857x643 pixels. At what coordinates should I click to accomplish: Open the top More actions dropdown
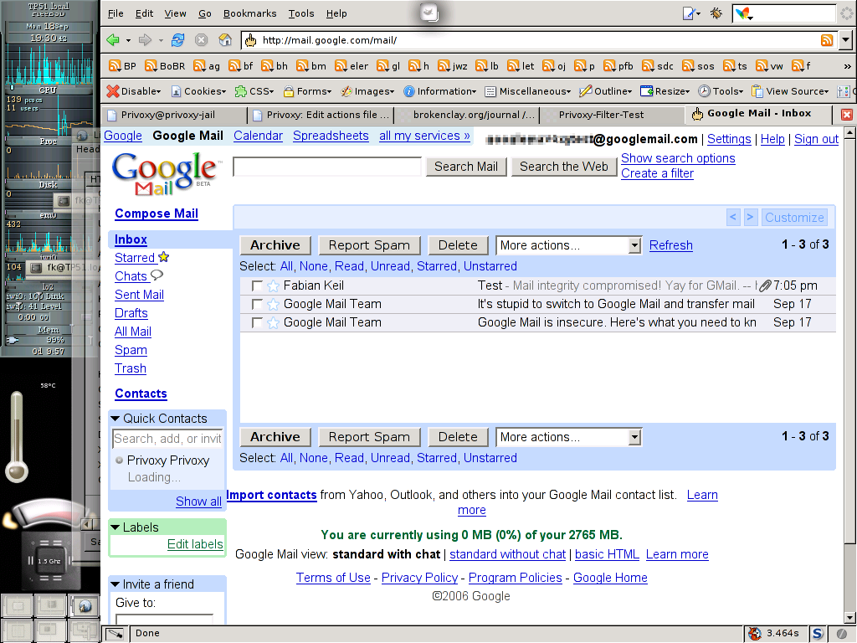tap(568, 245)
